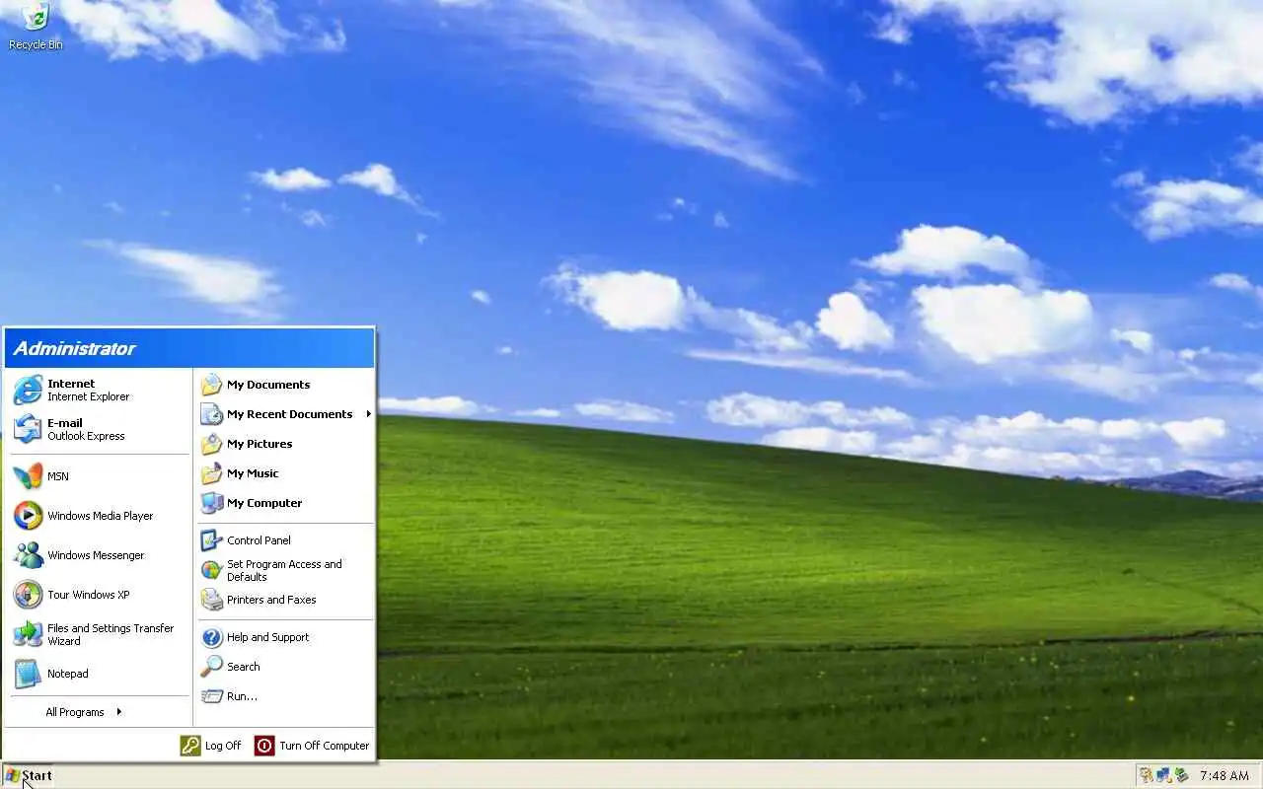Open Printers and Faxes

coord(285,600)
